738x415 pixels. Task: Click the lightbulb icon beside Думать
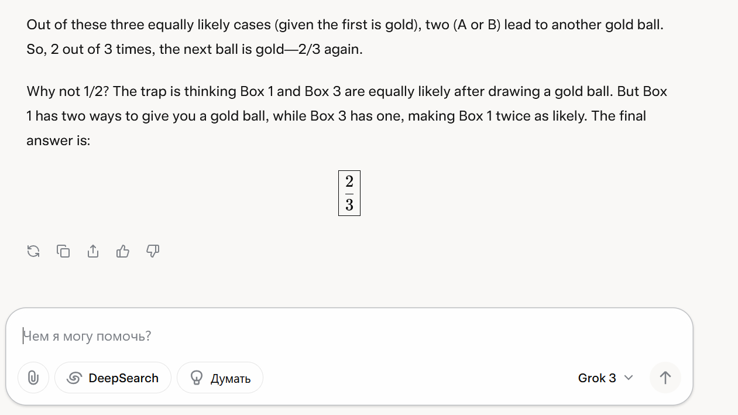(x=197, y=378)
